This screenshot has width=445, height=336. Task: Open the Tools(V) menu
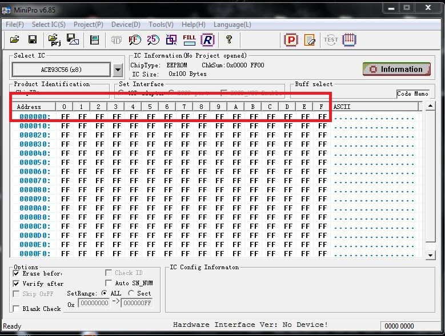(161, 25)
